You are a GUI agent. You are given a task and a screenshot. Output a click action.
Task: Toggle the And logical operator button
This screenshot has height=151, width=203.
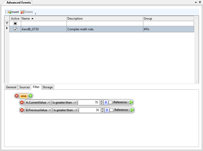coord(24,96)
